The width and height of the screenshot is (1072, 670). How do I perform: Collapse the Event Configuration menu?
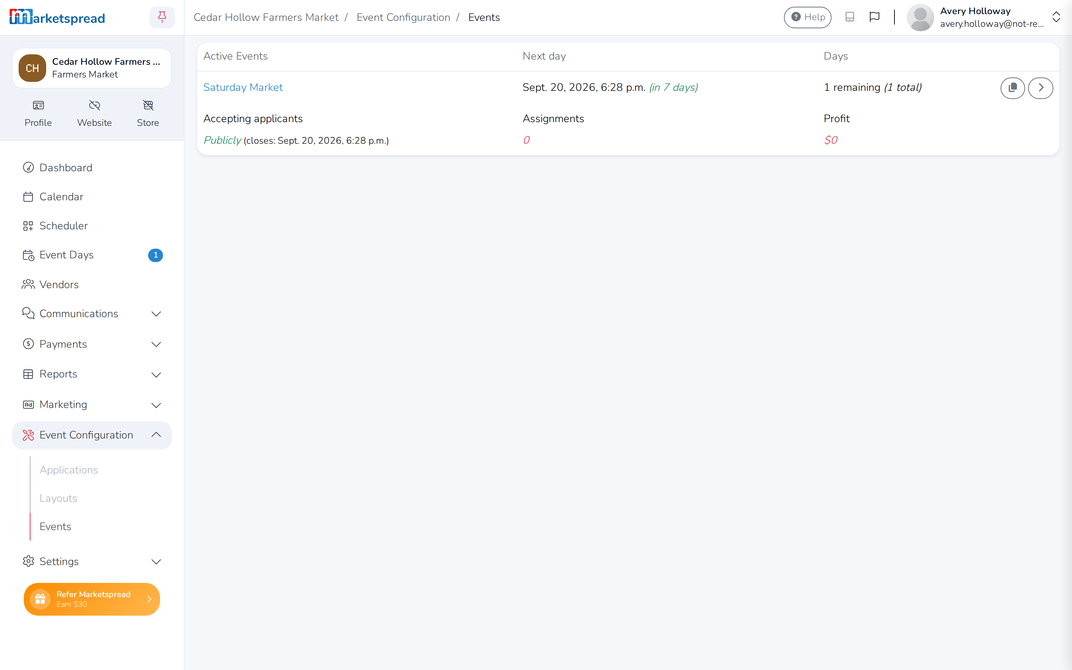tap(92, 435)
